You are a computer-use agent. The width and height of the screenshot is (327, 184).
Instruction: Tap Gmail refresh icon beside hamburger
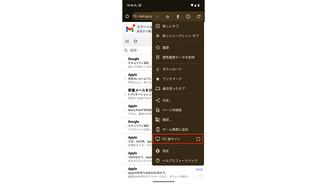tap(135, 41)
